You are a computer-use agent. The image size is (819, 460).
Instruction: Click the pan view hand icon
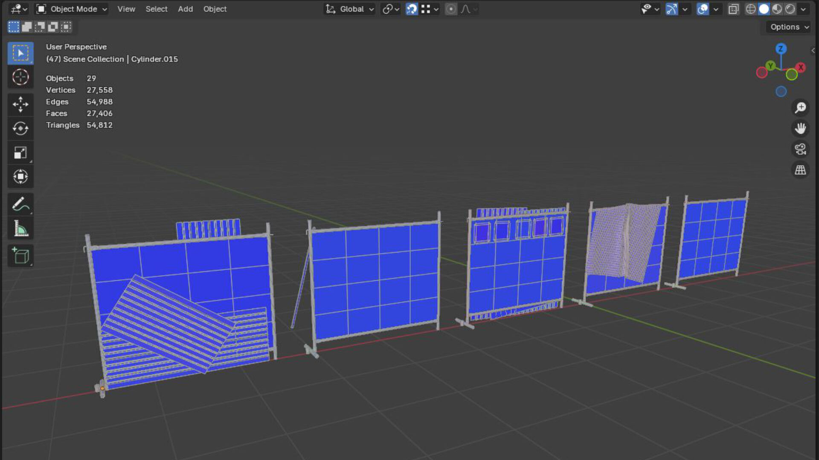pyautogui.click(x=800, y=128)
